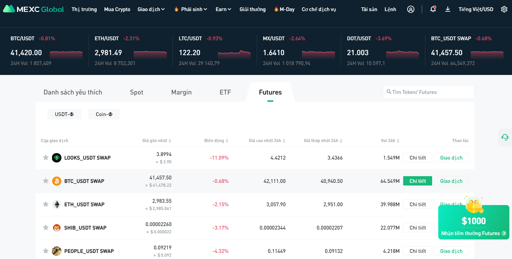The image size is (512, 259).
Task: Open the Mua Crypto menu
Action: [117, 9]
